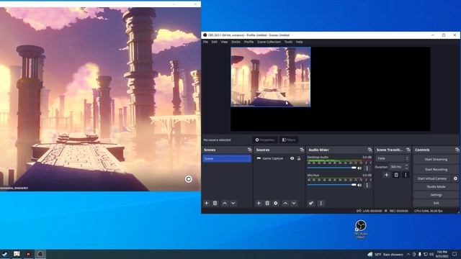Mute Desktop Audio speaker icon

coord(359,168)
